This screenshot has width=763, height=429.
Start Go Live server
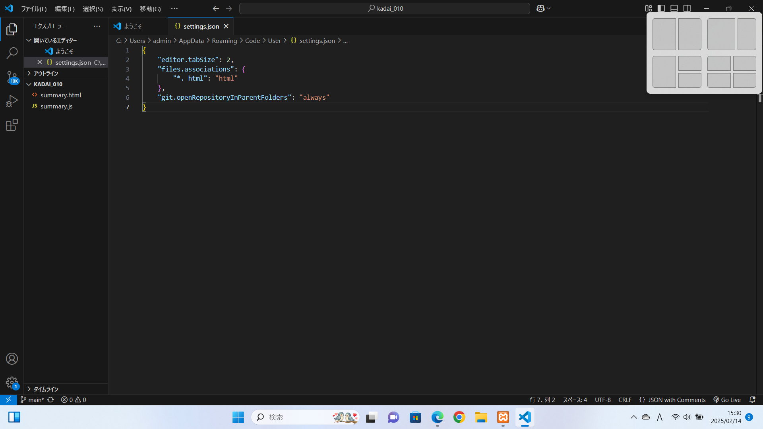click(727, 400)
